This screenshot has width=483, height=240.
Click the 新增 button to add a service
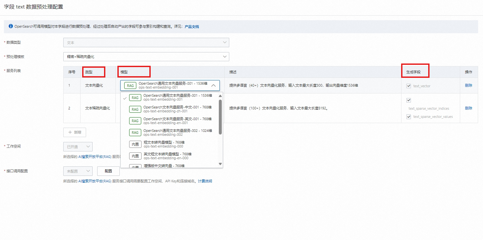point(75,132)
